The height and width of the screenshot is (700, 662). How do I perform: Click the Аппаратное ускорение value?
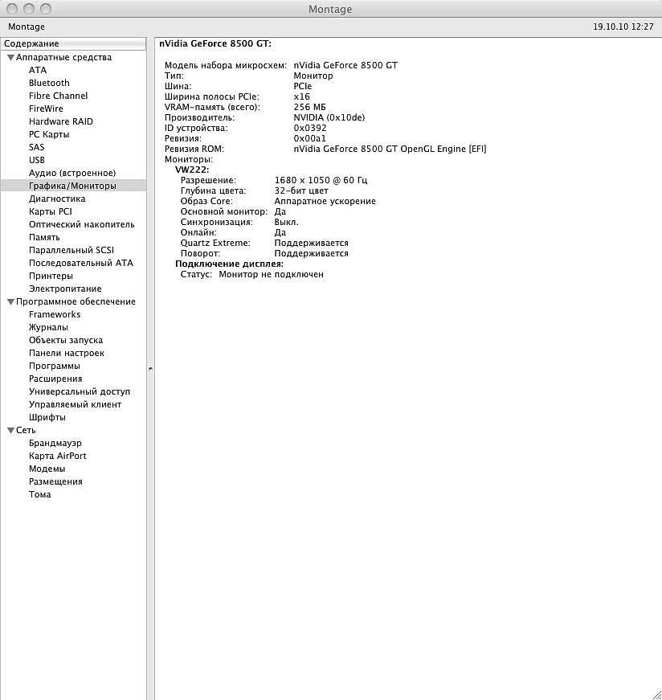[x=325, y=202]
